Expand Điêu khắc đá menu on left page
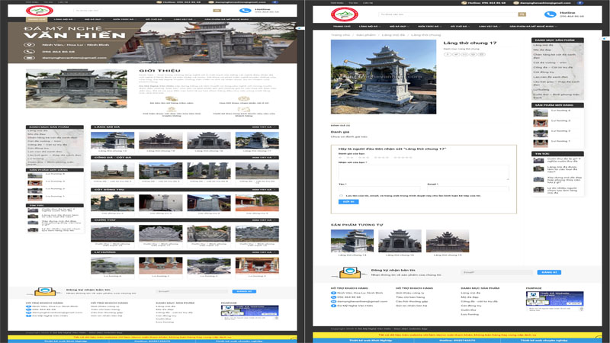The height and width of the screenshot is (343, 610). coord(124,19)
